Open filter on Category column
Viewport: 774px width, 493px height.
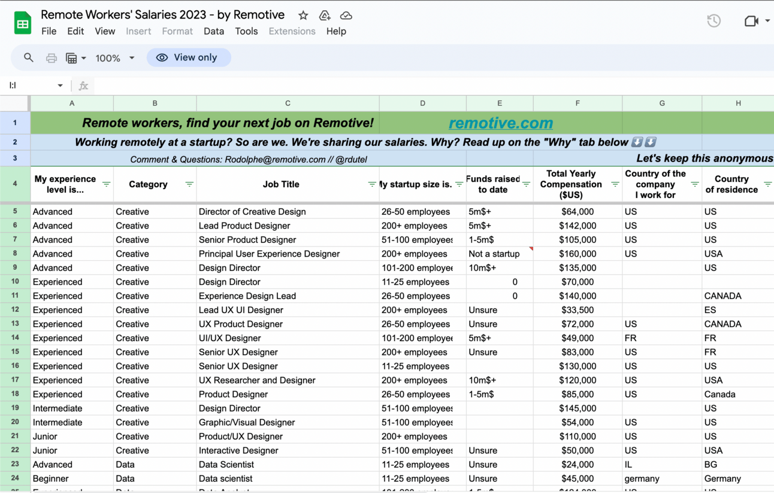click(x=189, y=184)
